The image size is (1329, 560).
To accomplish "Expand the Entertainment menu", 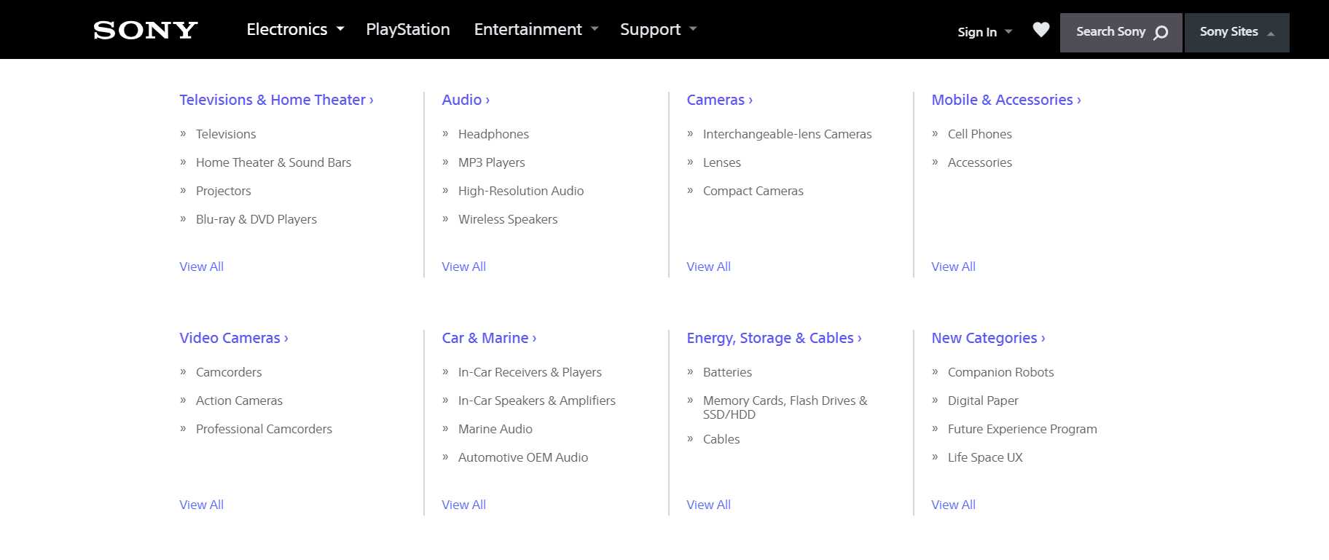I will pyautogui.click(x=536, y=29).
